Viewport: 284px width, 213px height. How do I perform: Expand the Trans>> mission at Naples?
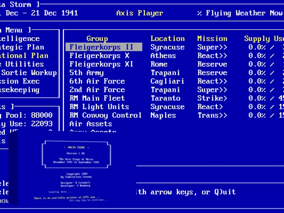pyautogui.click(x=212, y=115)
